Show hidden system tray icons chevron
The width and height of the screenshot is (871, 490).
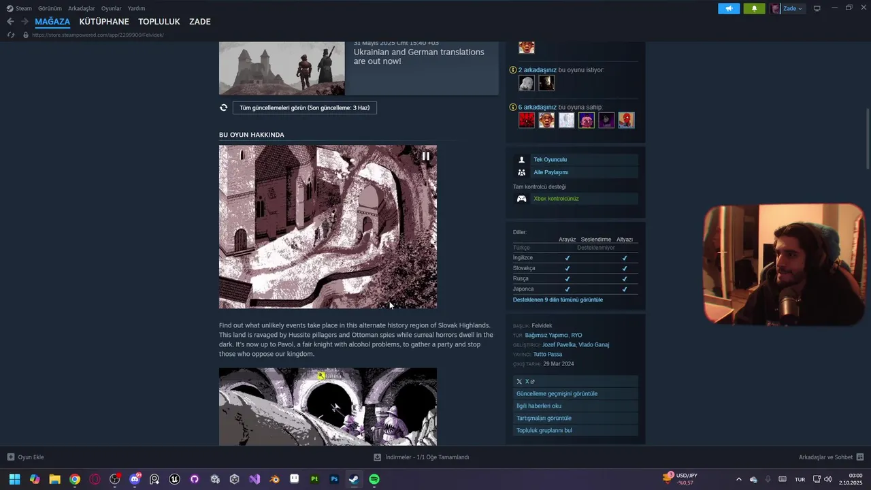coord(739,479)
